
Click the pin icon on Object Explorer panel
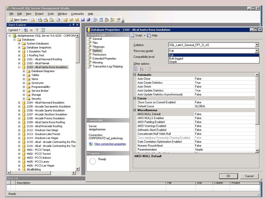(x=73, y=25)
